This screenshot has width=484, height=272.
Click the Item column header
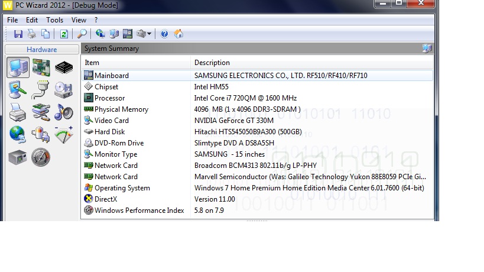(136, 63)
